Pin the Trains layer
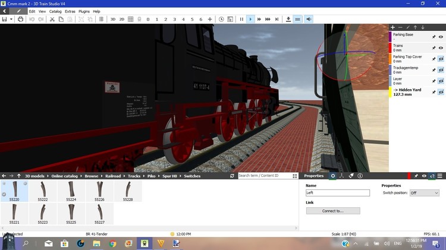This screenshot has height=250, width=446. (x=434, y=48)
